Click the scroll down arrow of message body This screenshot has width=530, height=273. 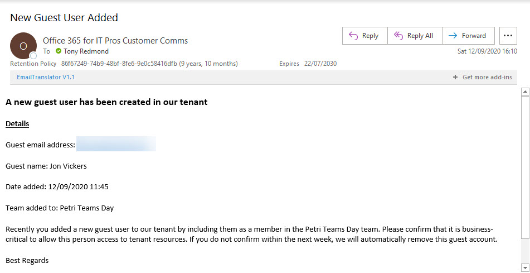(x=526, y=267)
